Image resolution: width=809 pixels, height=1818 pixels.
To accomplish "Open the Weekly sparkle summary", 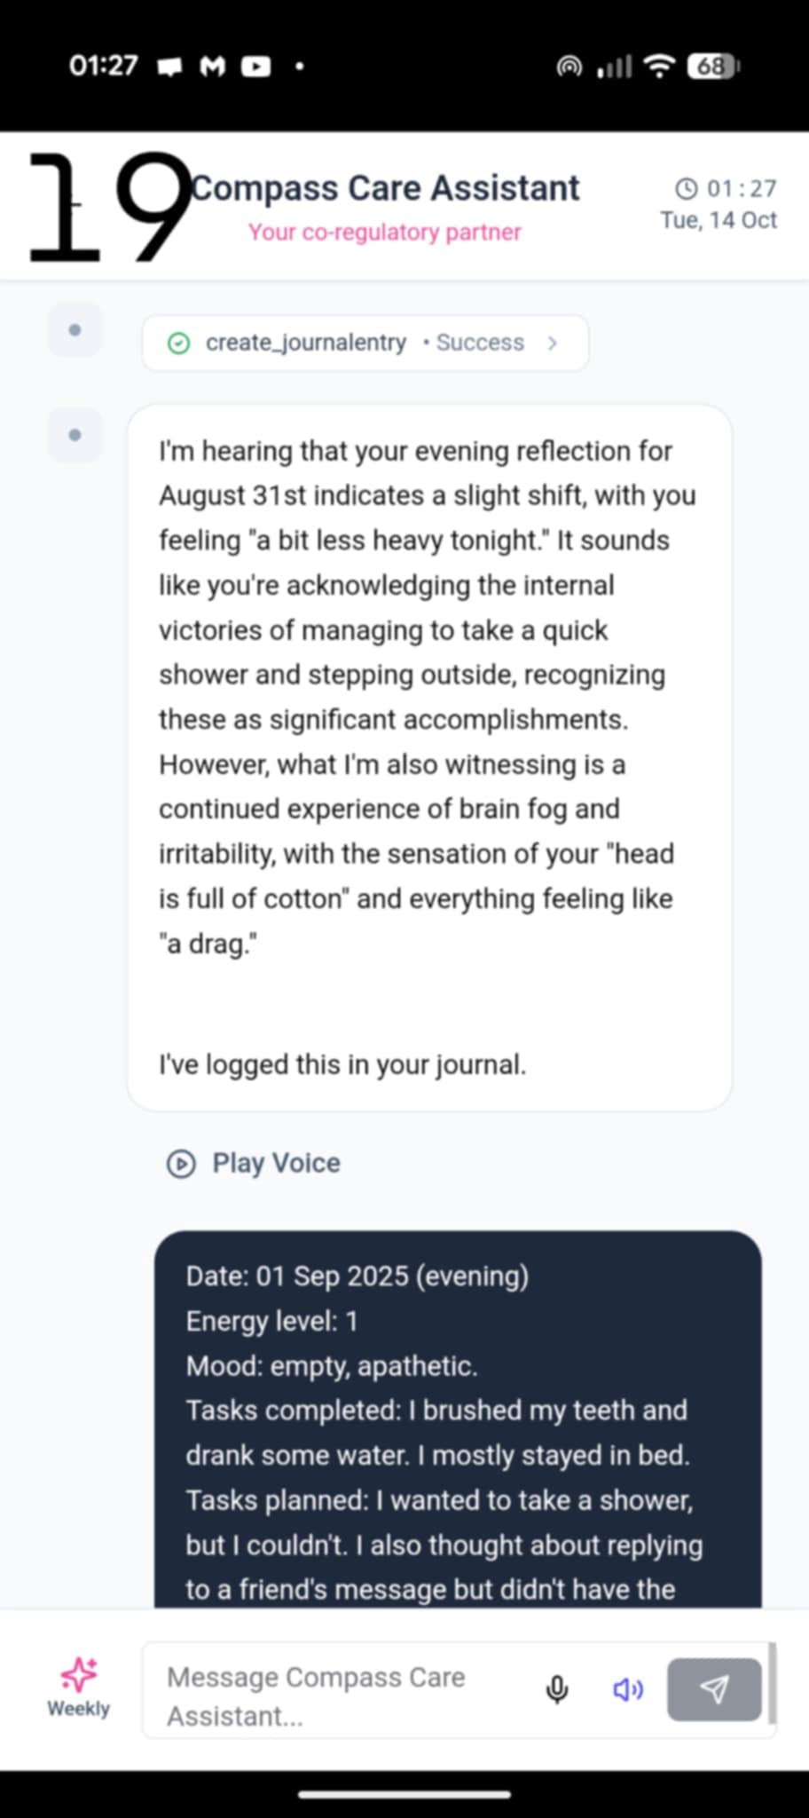I will (x=78, y=1687).
